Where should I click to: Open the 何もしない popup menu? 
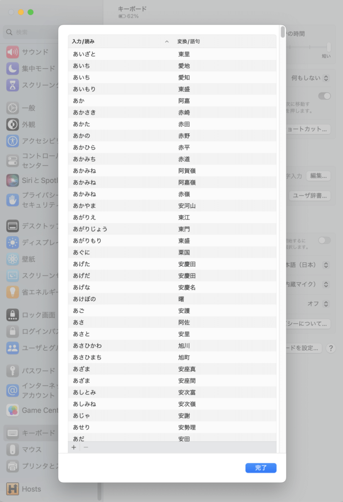309,78
